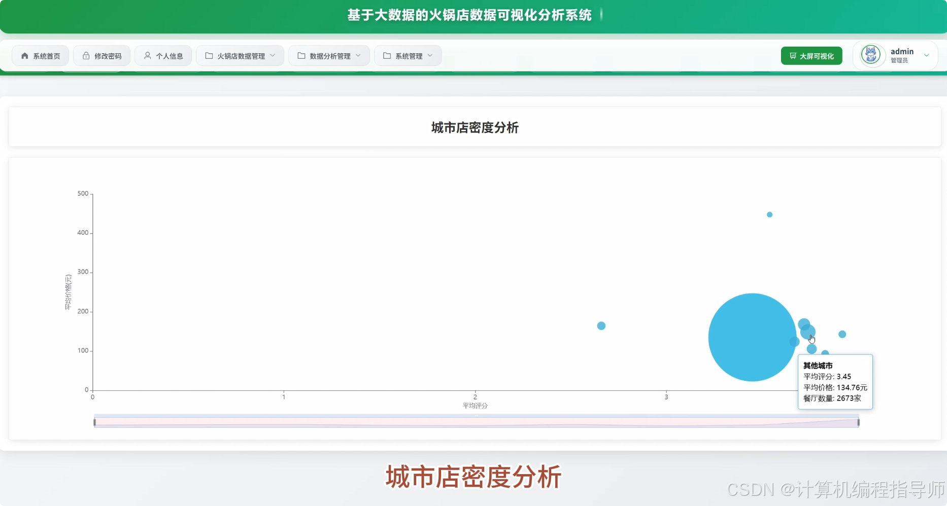
Task: Click the lock icon beside 修改密码
Action: tap(86, 56)
